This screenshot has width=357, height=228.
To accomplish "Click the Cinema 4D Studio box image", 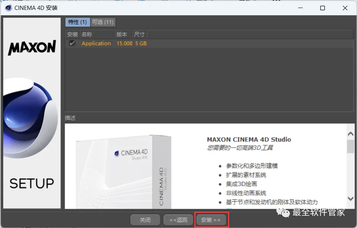I will pos(123,172).
